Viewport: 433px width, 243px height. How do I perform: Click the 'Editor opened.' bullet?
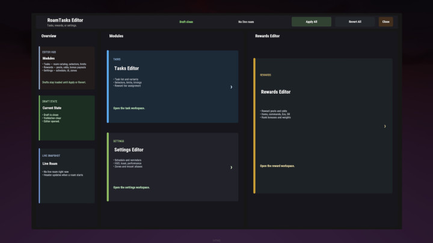pyautogui.click(x=51, y=121)
